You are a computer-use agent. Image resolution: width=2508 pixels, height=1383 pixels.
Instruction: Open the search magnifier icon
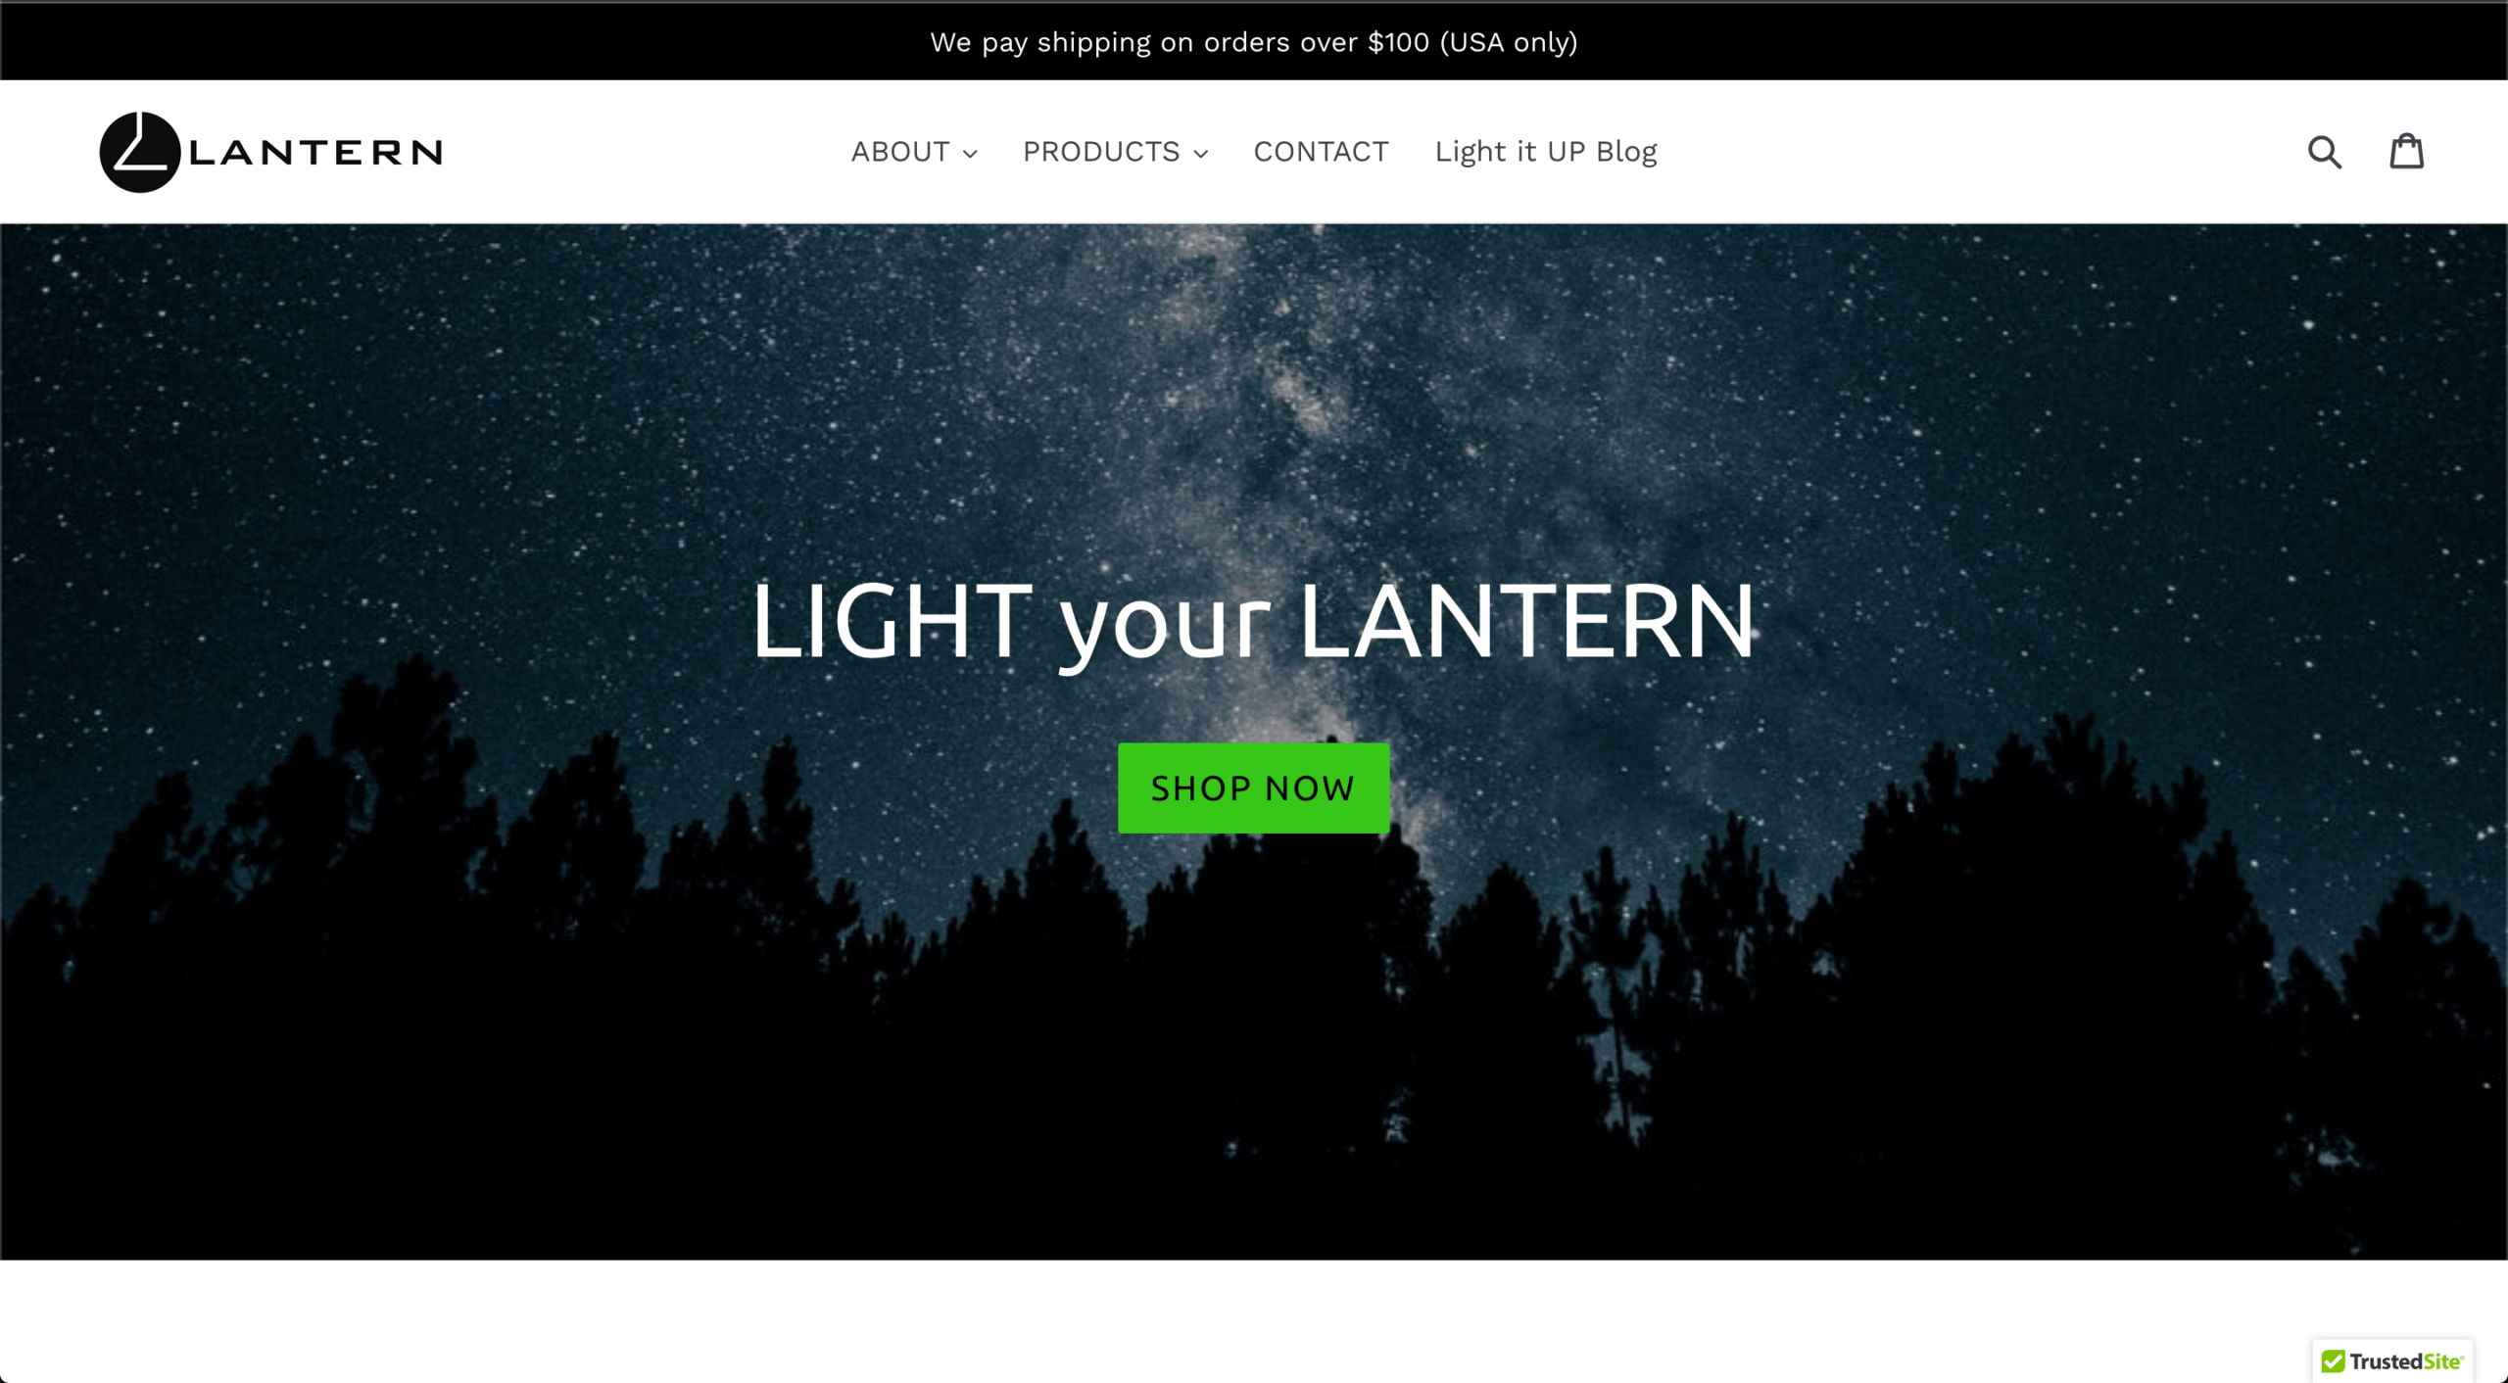[x=2324, y=152]
